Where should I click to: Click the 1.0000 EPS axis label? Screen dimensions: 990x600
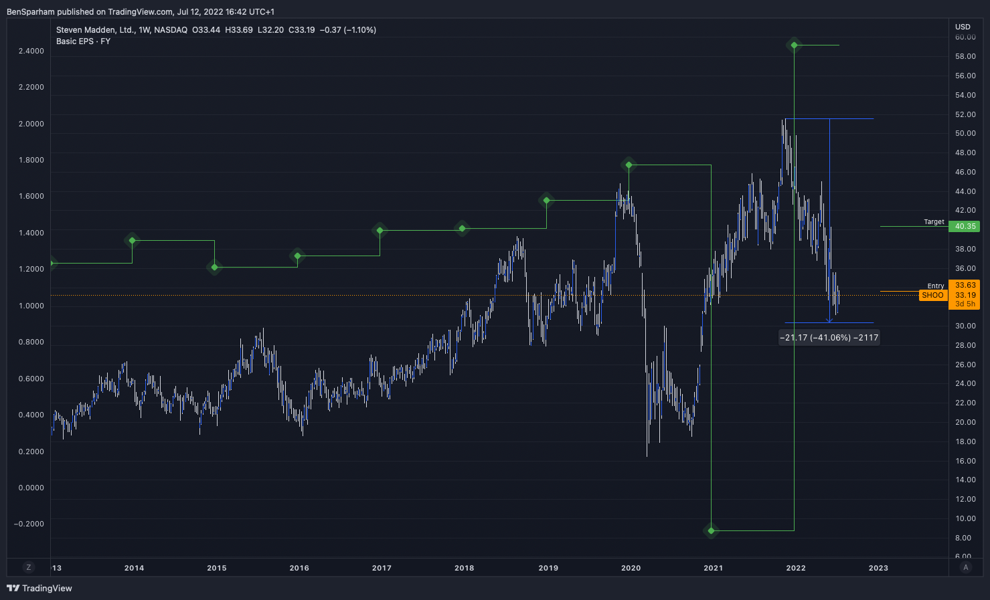(x=31, y=306)
